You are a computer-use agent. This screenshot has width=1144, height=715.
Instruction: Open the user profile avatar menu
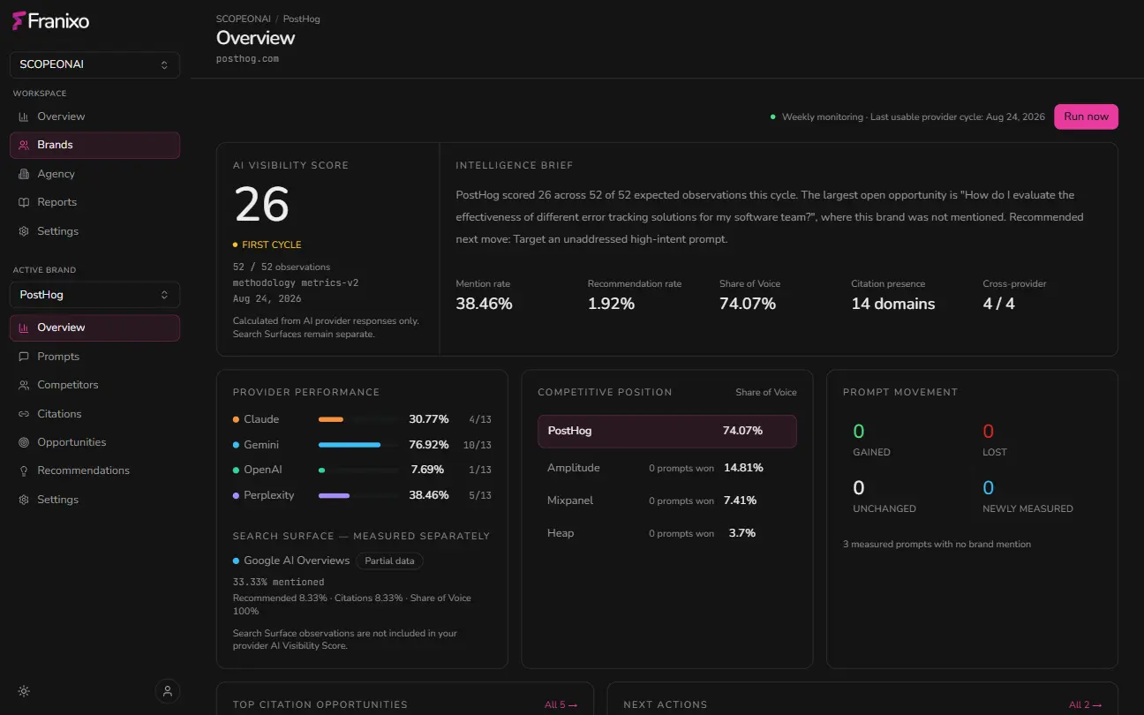pyautogui.click(x=168, y=691)
